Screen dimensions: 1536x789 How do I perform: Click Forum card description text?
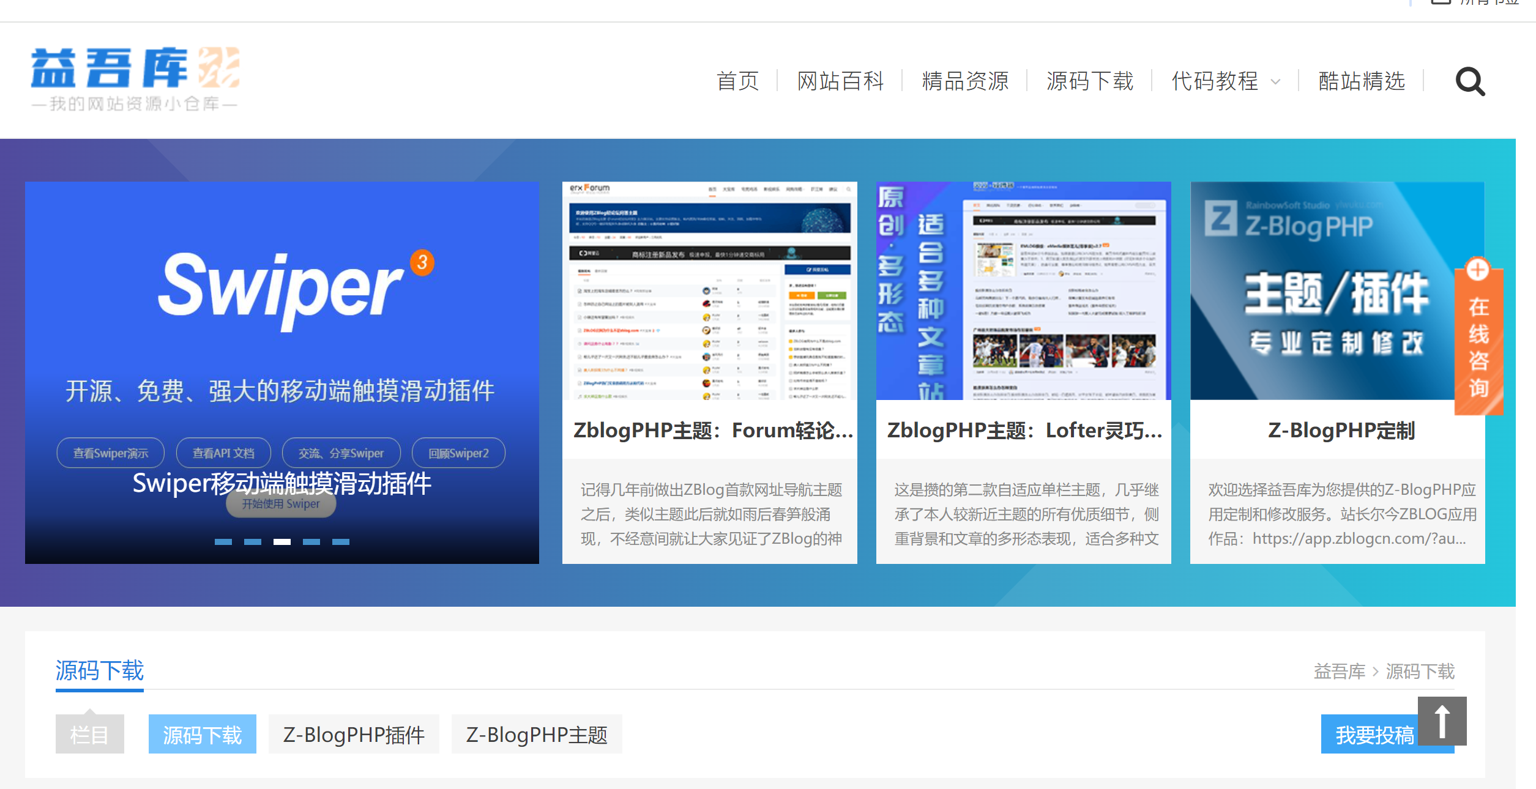click(711, 514)
